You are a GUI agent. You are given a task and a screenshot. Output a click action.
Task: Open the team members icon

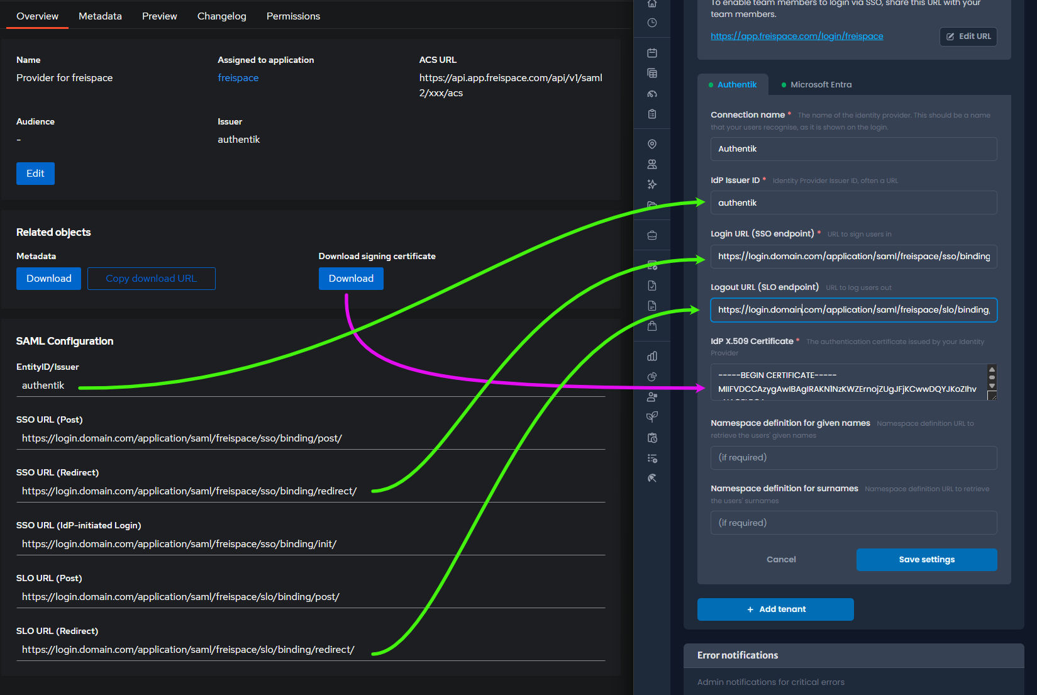pyautogui.click(x=652, y=164)
